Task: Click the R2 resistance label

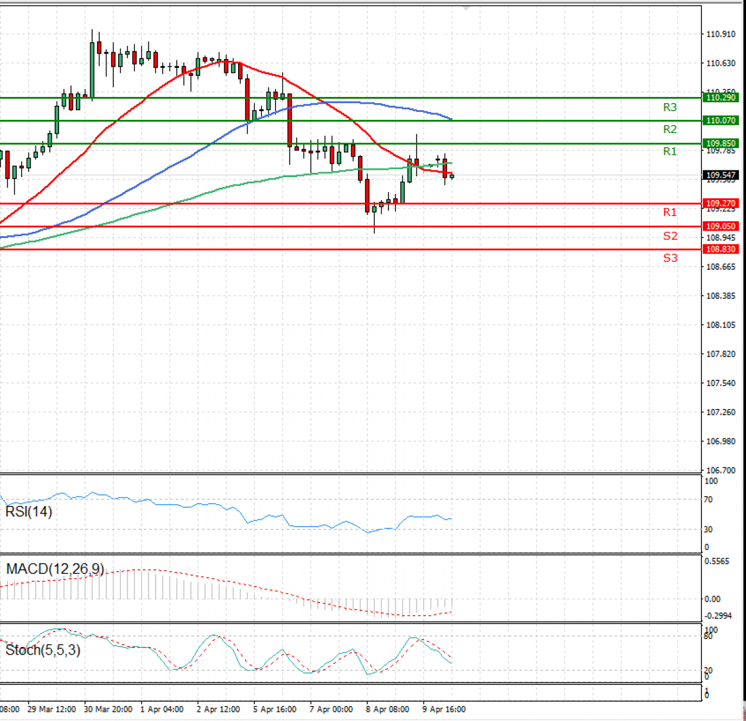Action: tap(670, 129)
